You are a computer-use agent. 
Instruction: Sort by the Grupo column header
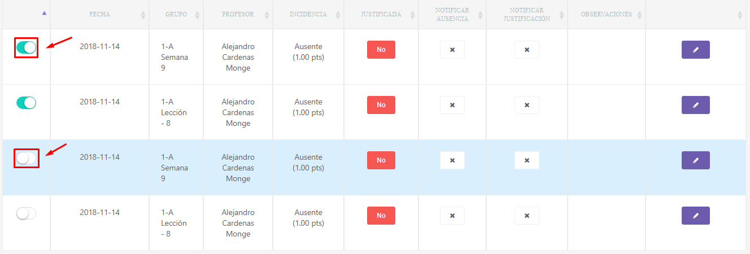click(176, 15)
